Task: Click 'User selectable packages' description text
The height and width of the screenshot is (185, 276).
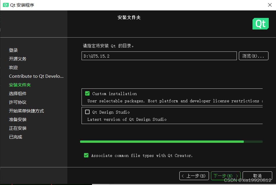Action: click(x=175, y=101)
